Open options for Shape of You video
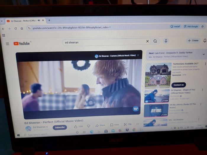This screenshot has height=155, width=207. [202, 90]
